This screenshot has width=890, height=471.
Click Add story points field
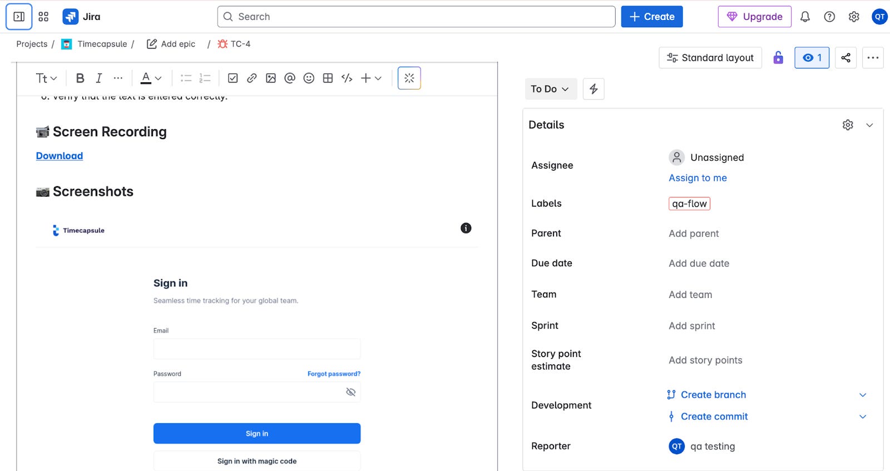tap(705, 360)
